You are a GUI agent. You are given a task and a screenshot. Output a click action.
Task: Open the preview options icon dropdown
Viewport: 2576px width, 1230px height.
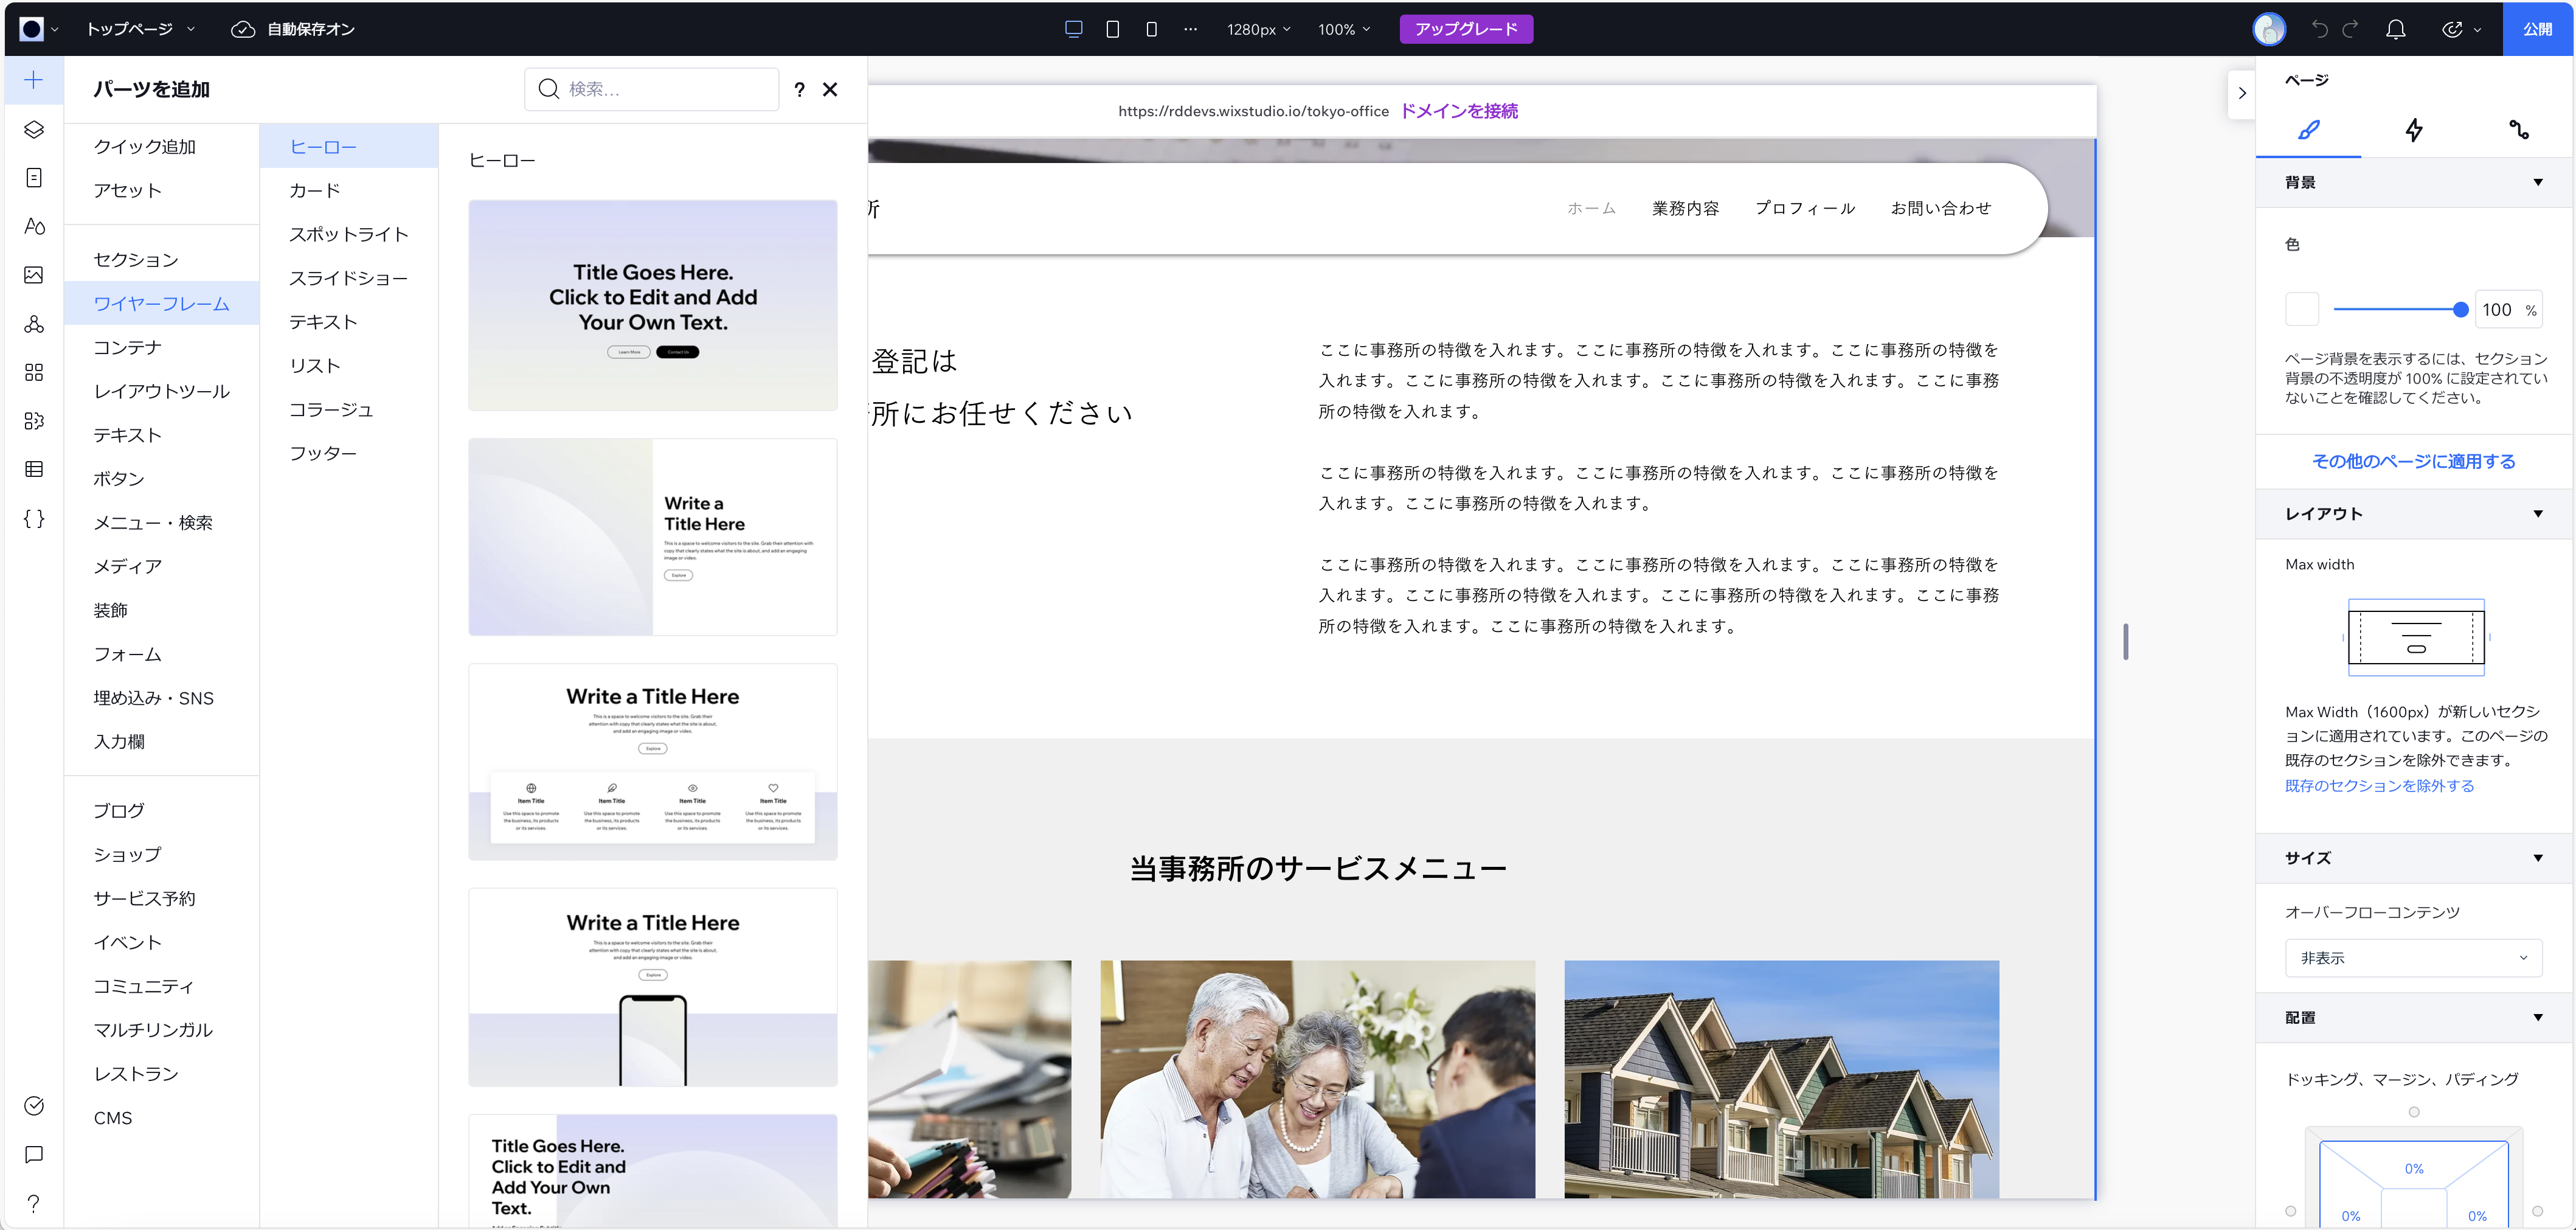pyautogui.click(x=2461, y=29)
